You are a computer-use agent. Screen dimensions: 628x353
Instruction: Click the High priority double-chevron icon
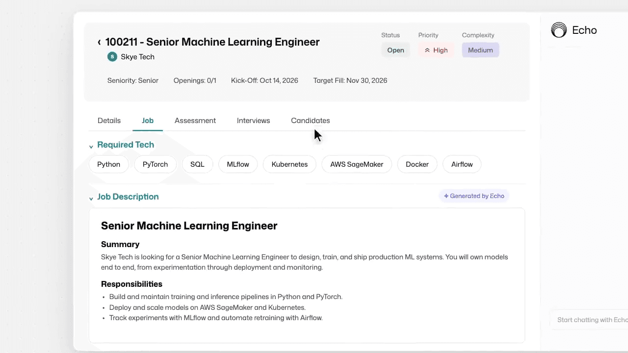pos(427,50)
